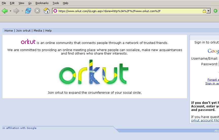The height and width of the screenshot is (140, 219).
Task: Open the Help menu in menu bar
Action: pyautogui.click(x=65, y=3)
